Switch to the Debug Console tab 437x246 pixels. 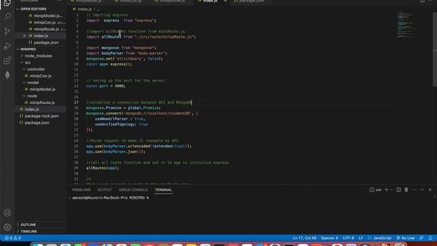point(133,190)
